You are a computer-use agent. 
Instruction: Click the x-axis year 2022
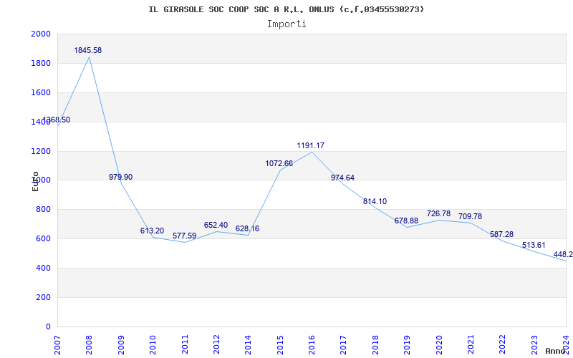coord(503,345)
